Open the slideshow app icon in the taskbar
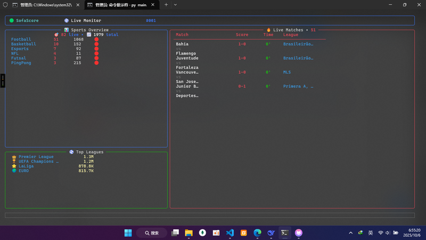426x240 pixels. click(216, 233)
